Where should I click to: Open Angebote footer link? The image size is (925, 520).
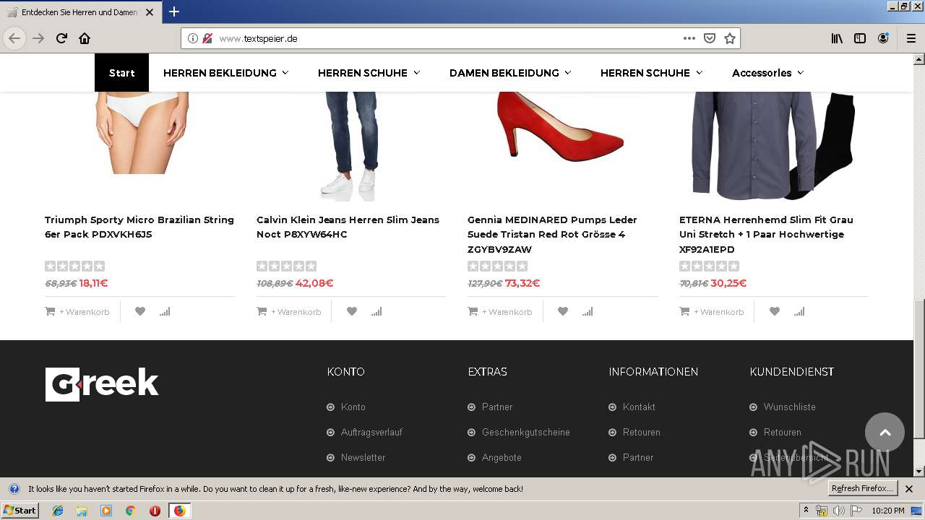pyautogui.click(x=502, y=458)
